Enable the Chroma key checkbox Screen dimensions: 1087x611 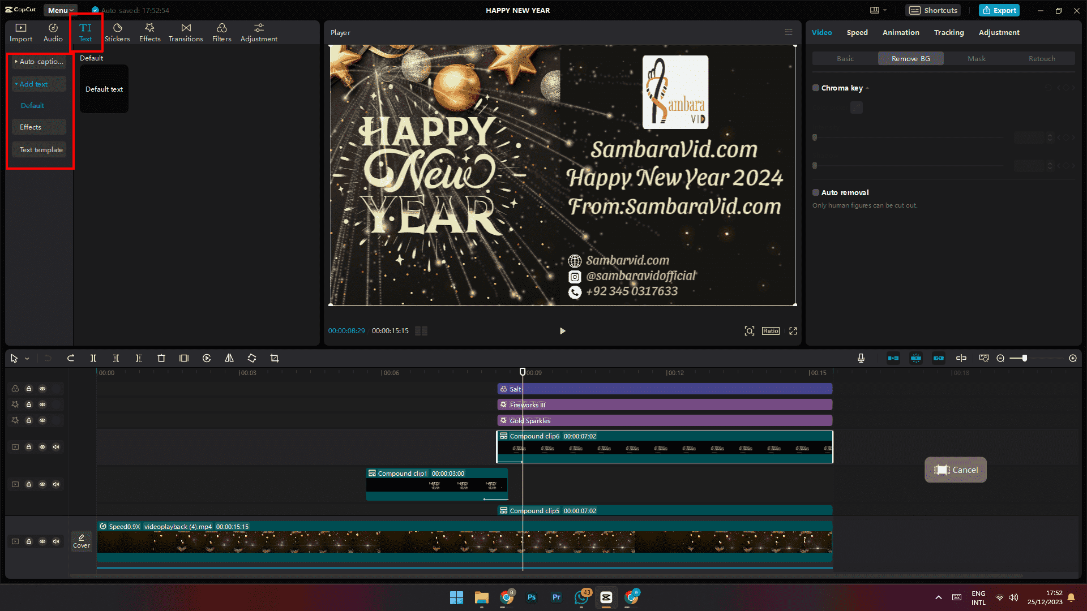click(816, 88)
